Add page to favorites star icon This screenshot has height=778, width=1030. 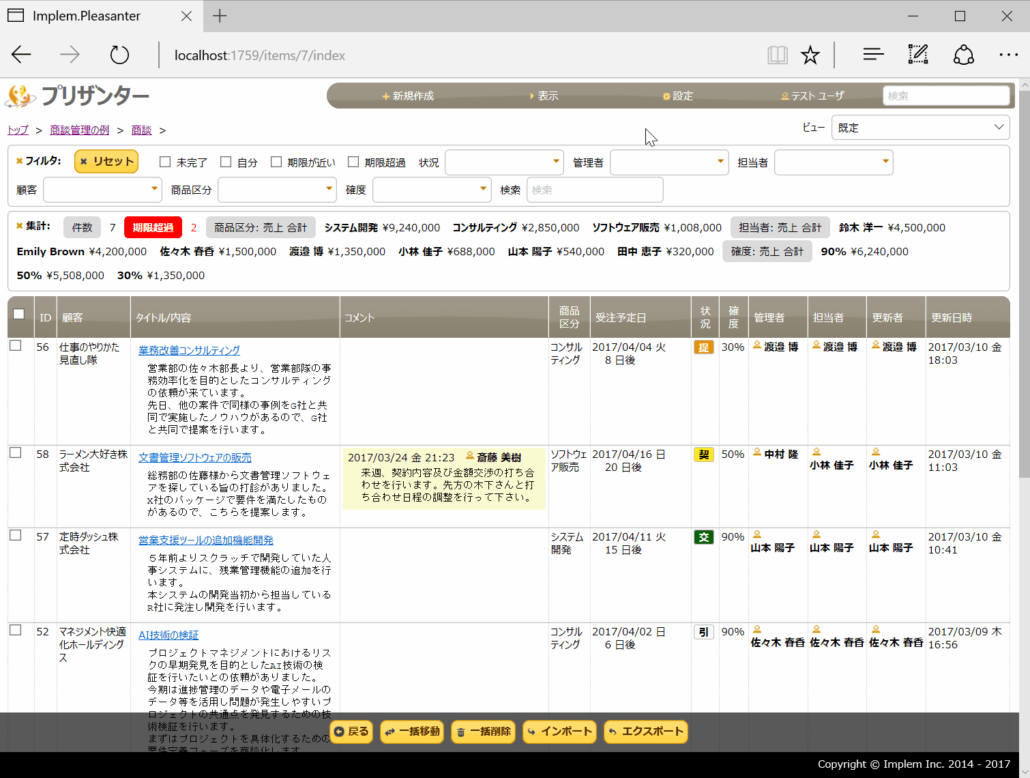point(810,55)
